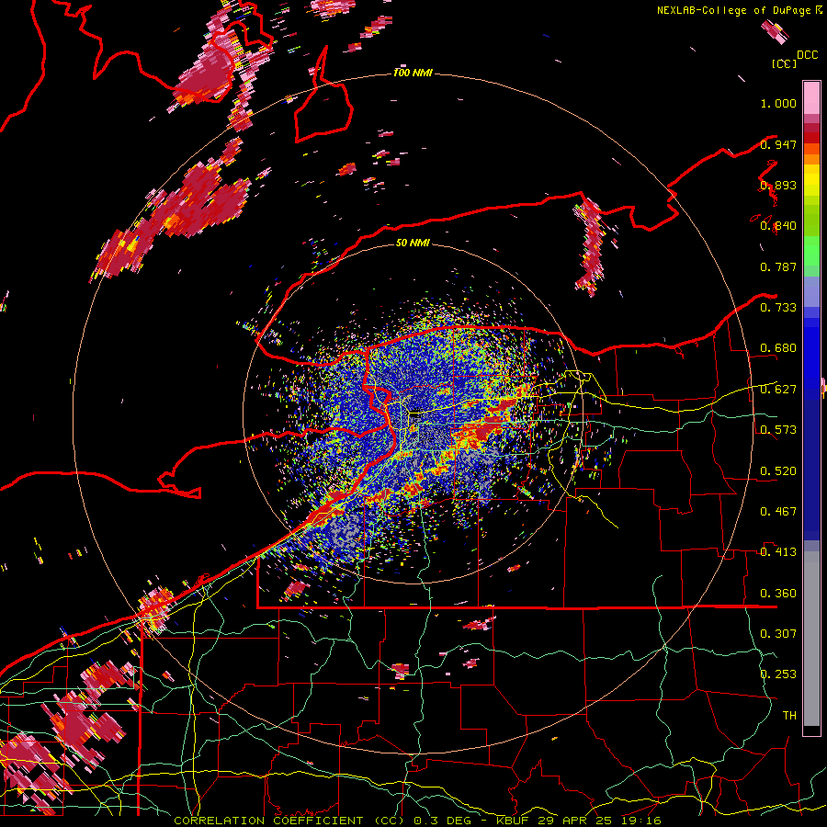Click the 0.627 scale value
The height and width of the screenshot is (827, 827).
pos(778,390)
